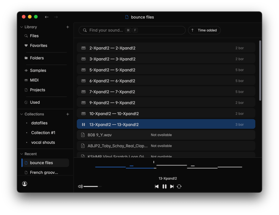Click the Find your sound search field

[x=132, y=30]
